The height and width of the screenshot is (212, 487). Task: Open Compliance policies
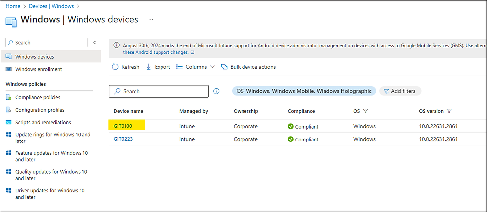click(x=38, y=97)
